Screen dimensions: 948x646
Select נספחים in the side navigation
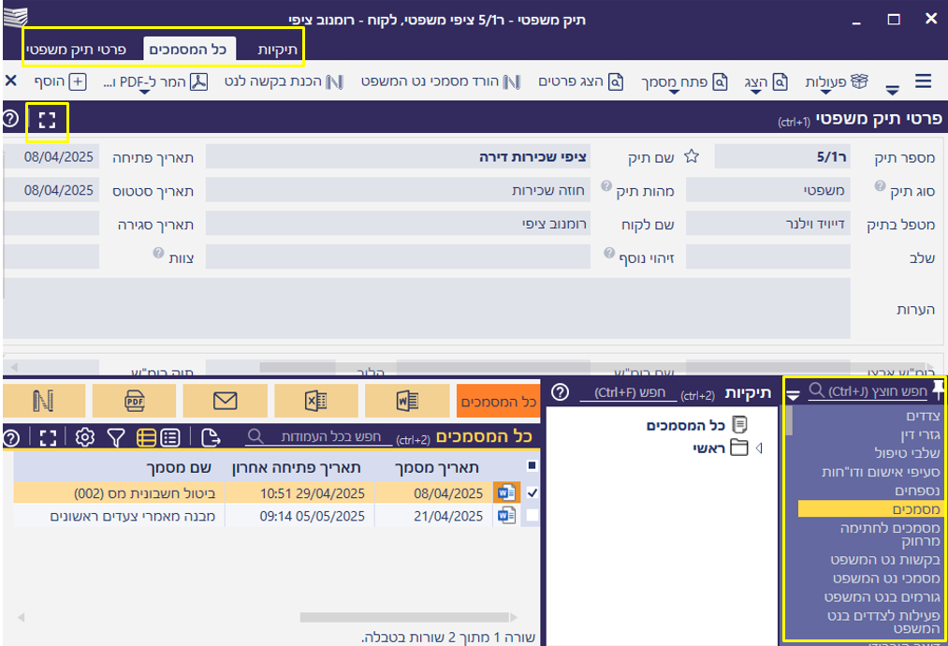tap(918, 491)
